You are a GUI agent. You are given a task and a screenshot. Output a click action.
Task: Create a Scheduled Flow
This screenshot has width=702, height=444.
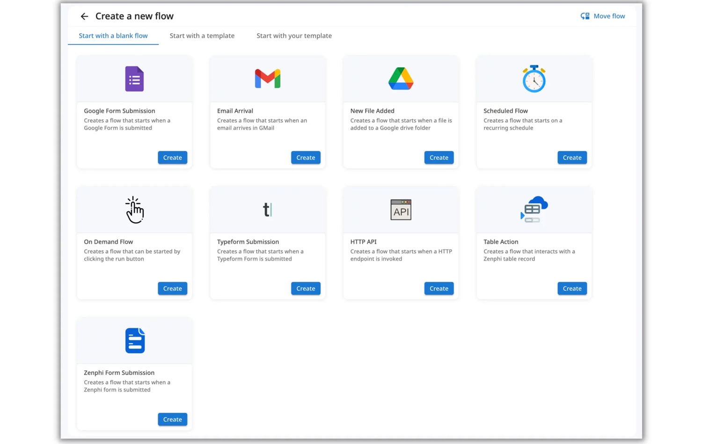pyautogui.click(x=572, y=157)
